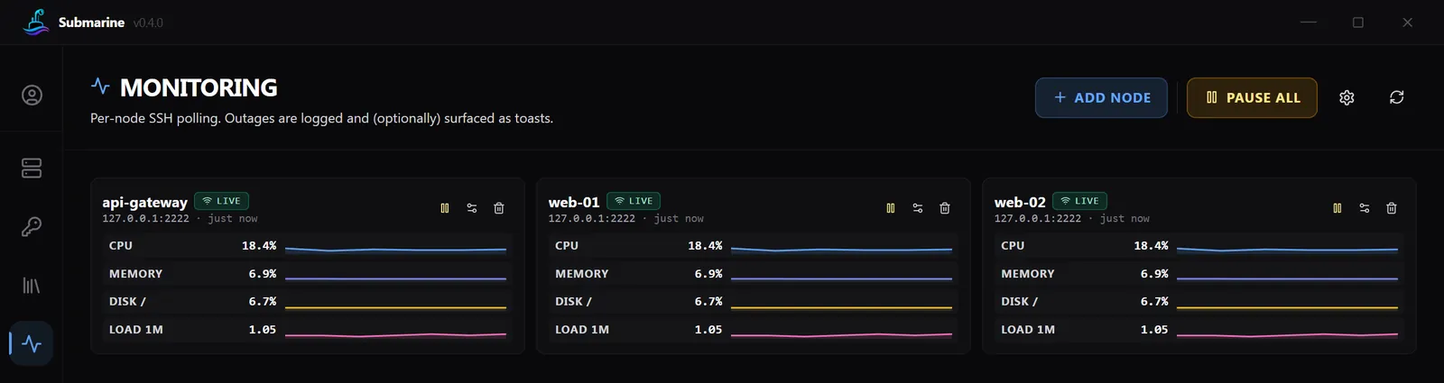Screen dimensions: 1444x383
Task: Delete the web-02 node
Action: coord(1392,208)
